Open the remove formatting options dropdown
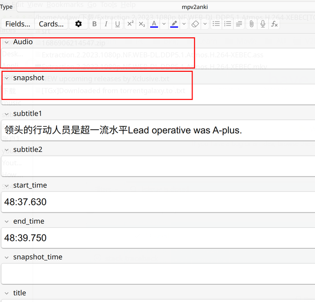 point(205,24)
